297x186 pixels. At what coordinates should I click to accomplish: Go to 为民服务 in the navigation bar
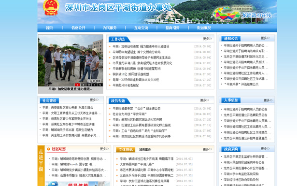click(x=110, y=28)
